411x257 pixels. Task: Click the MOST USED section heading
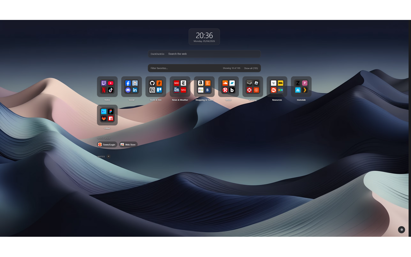coord(104,138)
